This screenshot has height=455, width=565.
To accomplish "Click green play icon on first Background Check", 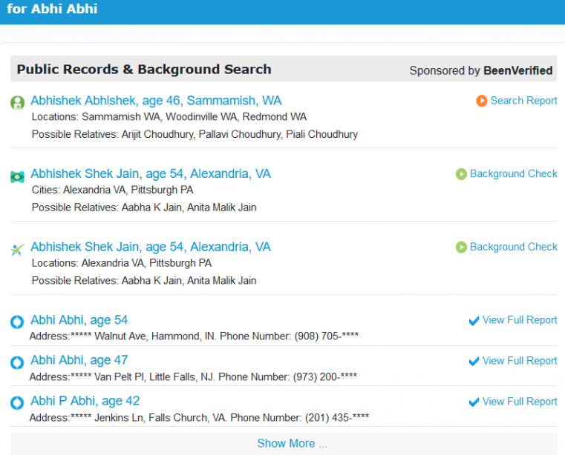I will [x=461, y=174].
